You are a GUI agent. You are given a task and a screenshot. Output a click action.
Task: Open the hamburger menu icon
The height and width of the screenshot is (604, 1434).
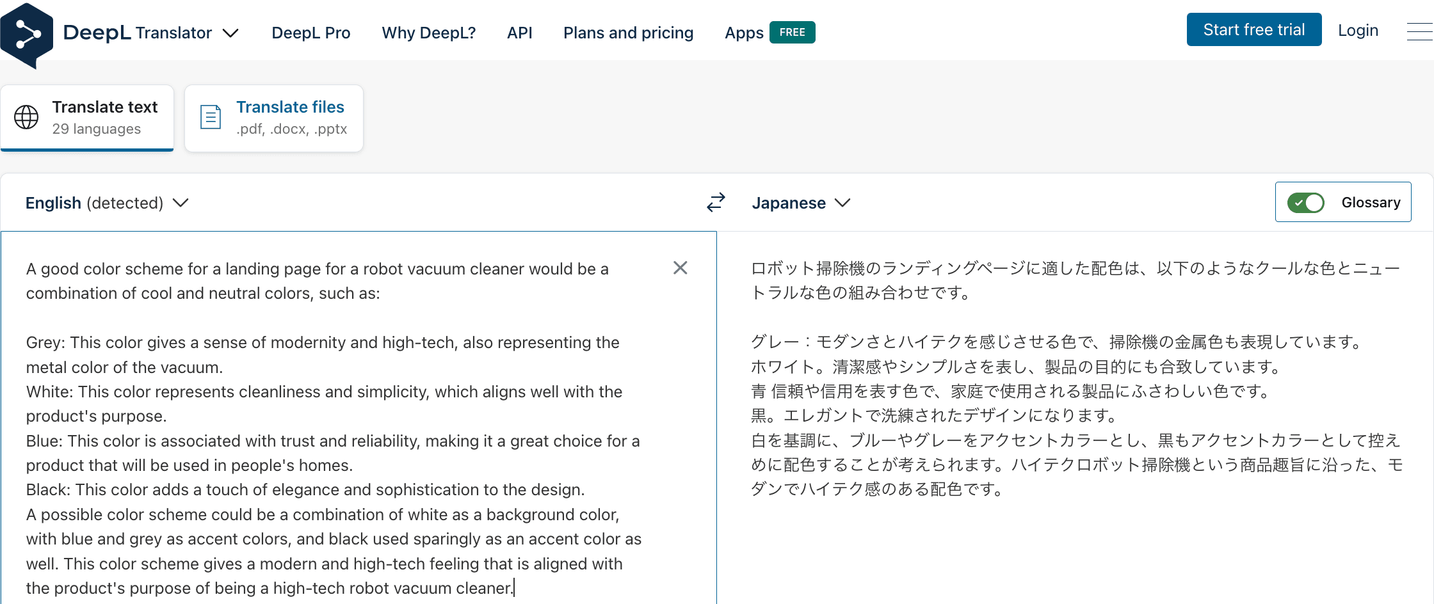[x=1419, y=31]
